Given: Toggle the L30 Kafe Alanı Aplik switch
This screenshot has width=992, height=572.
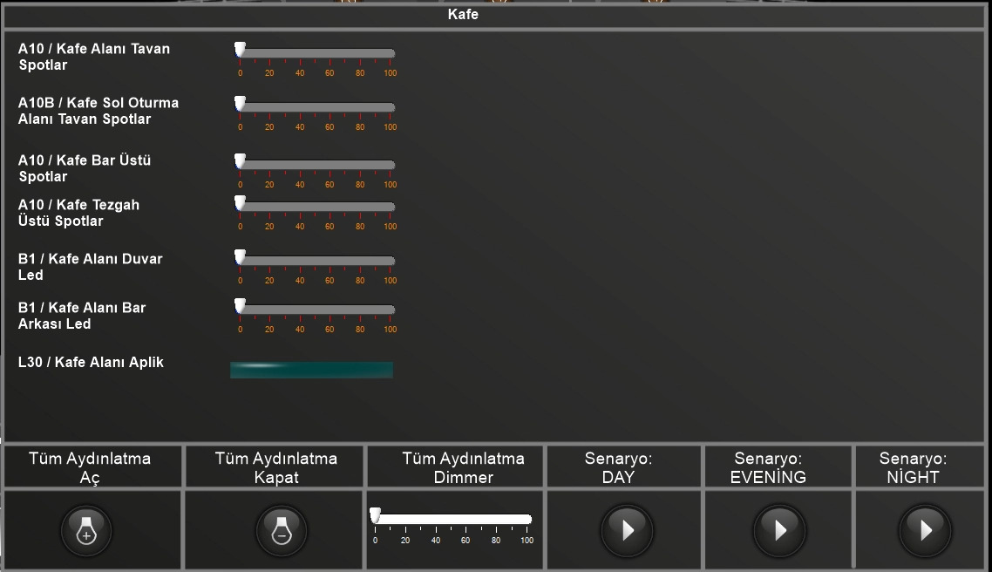Looking at the screenshot, I should 311,370.
